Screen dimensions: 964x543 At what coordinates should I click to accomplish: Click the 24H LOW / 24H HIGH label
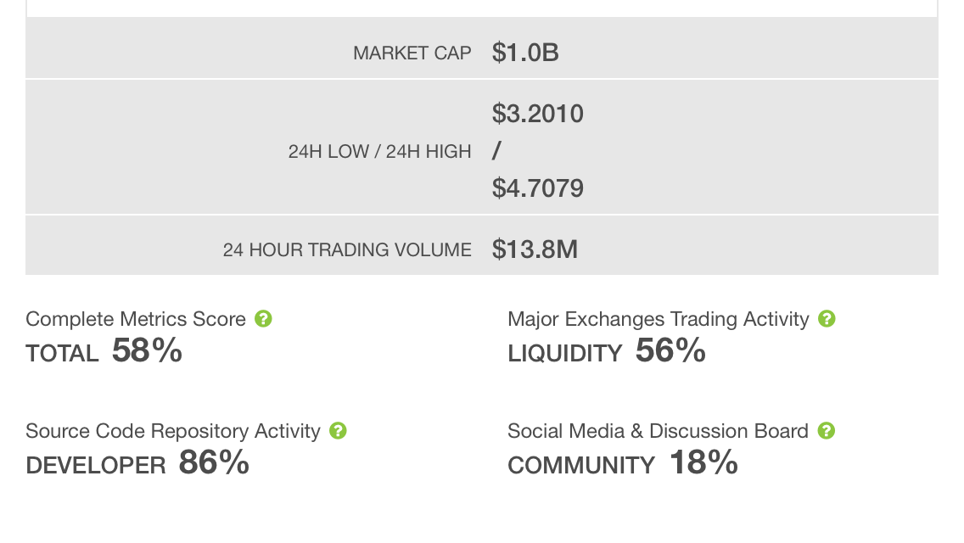click(379, 152)
